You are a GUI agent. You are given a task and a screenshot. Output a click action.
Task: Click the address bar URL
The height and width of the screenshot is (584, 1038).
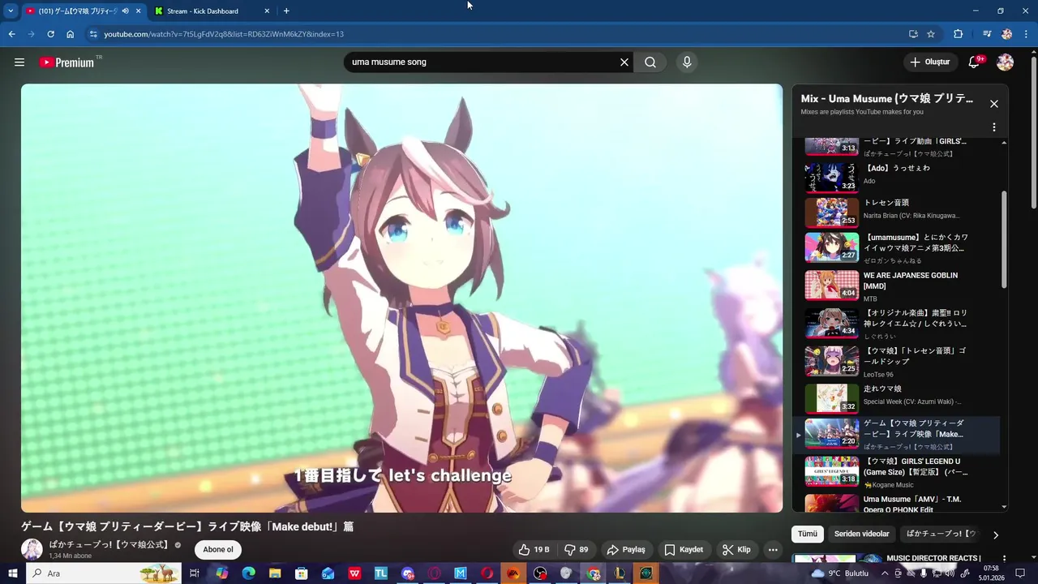tap(224, 34)
